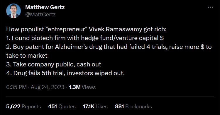Show the 17.1K Likes list
Viewport: 220px width, 115px height.
tap(95, 107)
